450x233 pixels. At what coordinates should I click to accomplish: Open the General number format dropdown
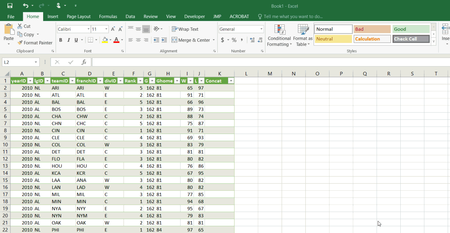pos(261,29)
